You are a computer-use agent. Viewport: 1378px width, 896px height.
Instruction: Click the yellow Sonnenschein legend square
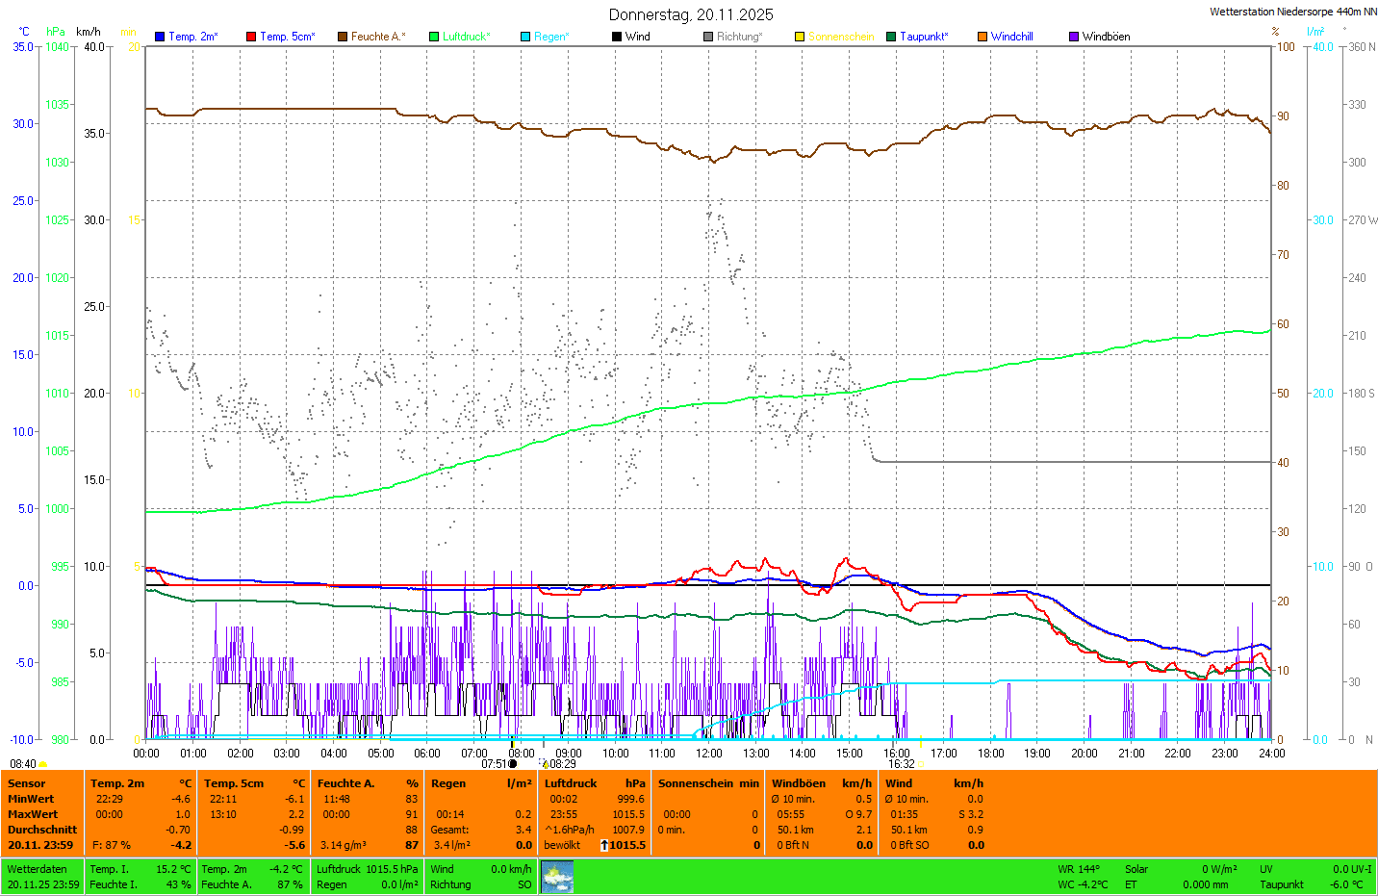point(800,37)
